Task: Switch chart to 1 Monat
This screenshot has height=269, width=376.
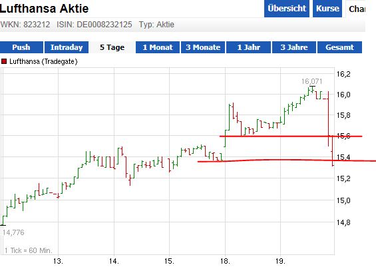Action: point(158,47)
